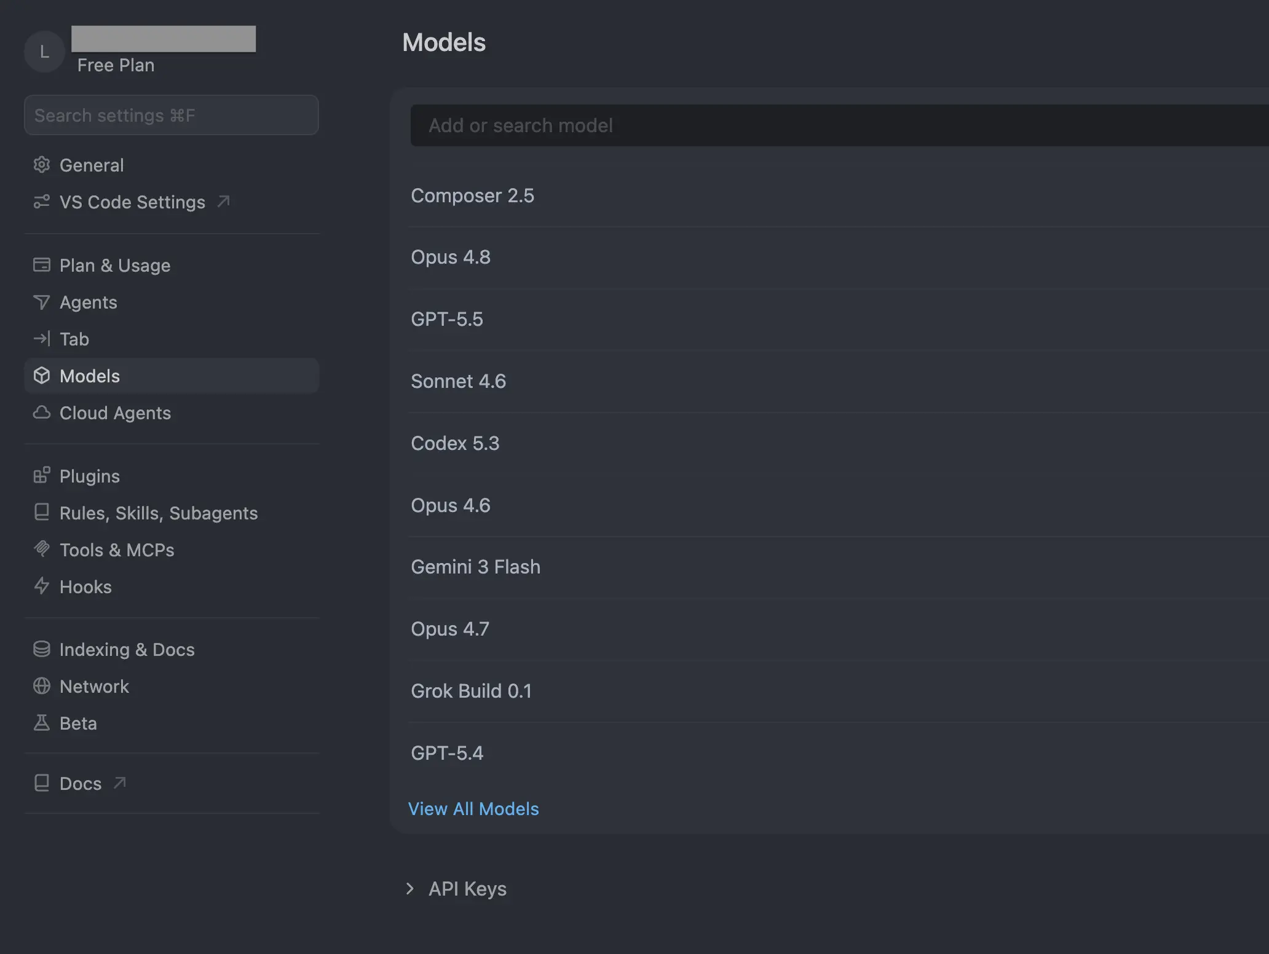The height and width of the screenshot is (954, 1269).
Task: Click the GPT-5.4 model row
Action: tap(839, 753)
